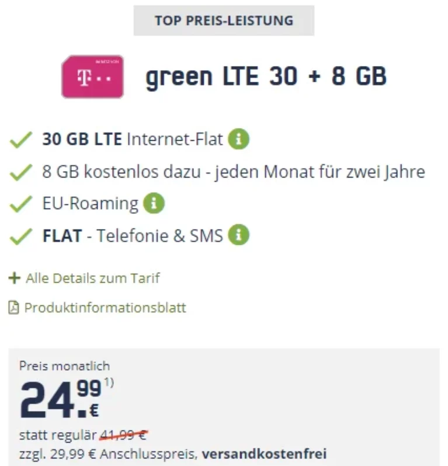The image size is (448, 466).
Task: Click the 24.99 € monthly price
Action: pyautogui.click(x=60, y=400)
